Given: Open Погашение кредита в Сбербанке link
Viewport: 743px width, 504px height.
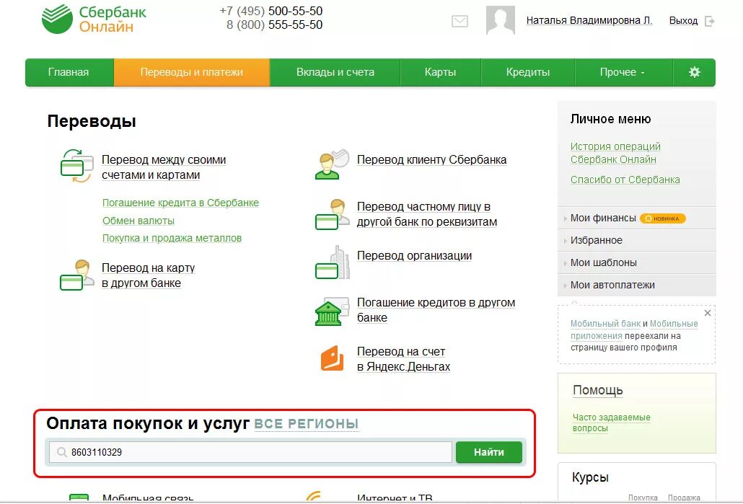Looking at the screenshot, I should click(180, 203).
